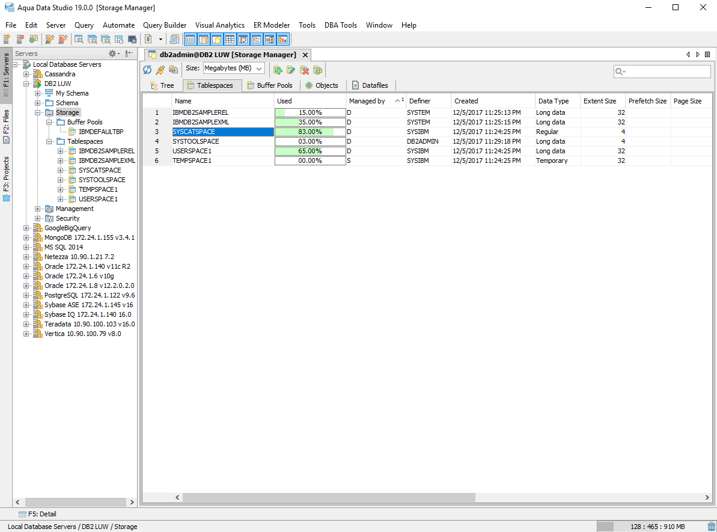The image size is (717, 532).
Task: Collapse the DB2 LUW server node
Action: coord(26,84)
